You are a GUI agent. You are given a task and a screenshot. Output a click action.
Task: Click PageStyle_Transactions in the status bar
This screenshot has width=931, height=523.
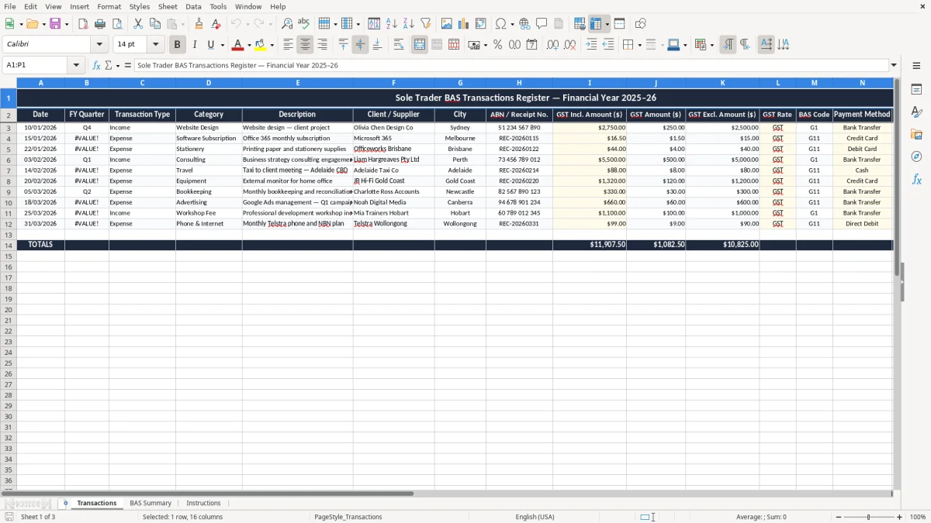[348, 517]
